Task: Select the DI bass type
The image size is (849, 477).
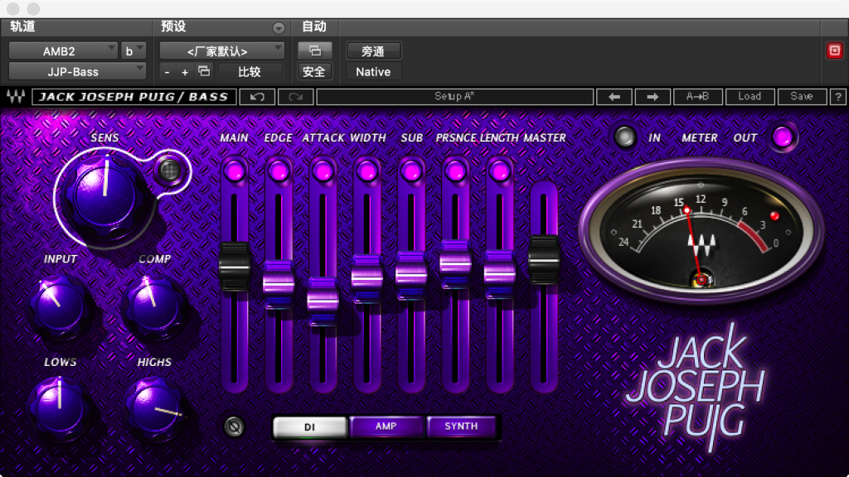Action: [310, 426]
